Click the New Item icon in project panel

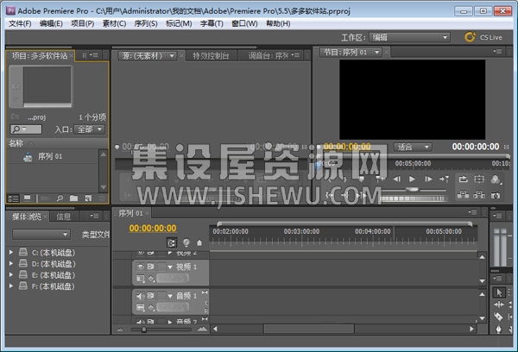tap(88, 198)
